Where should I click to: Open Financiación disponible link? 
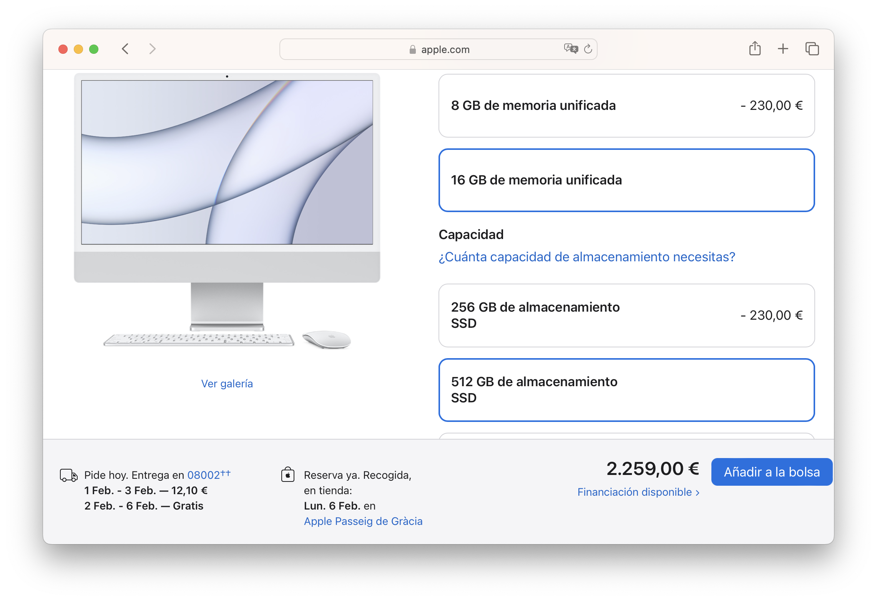click(638, 492)
